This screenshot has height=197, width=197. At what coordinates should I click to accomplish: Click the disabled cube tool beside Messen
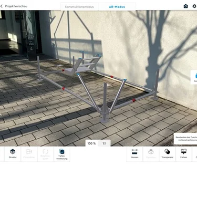tap(151, 154)
